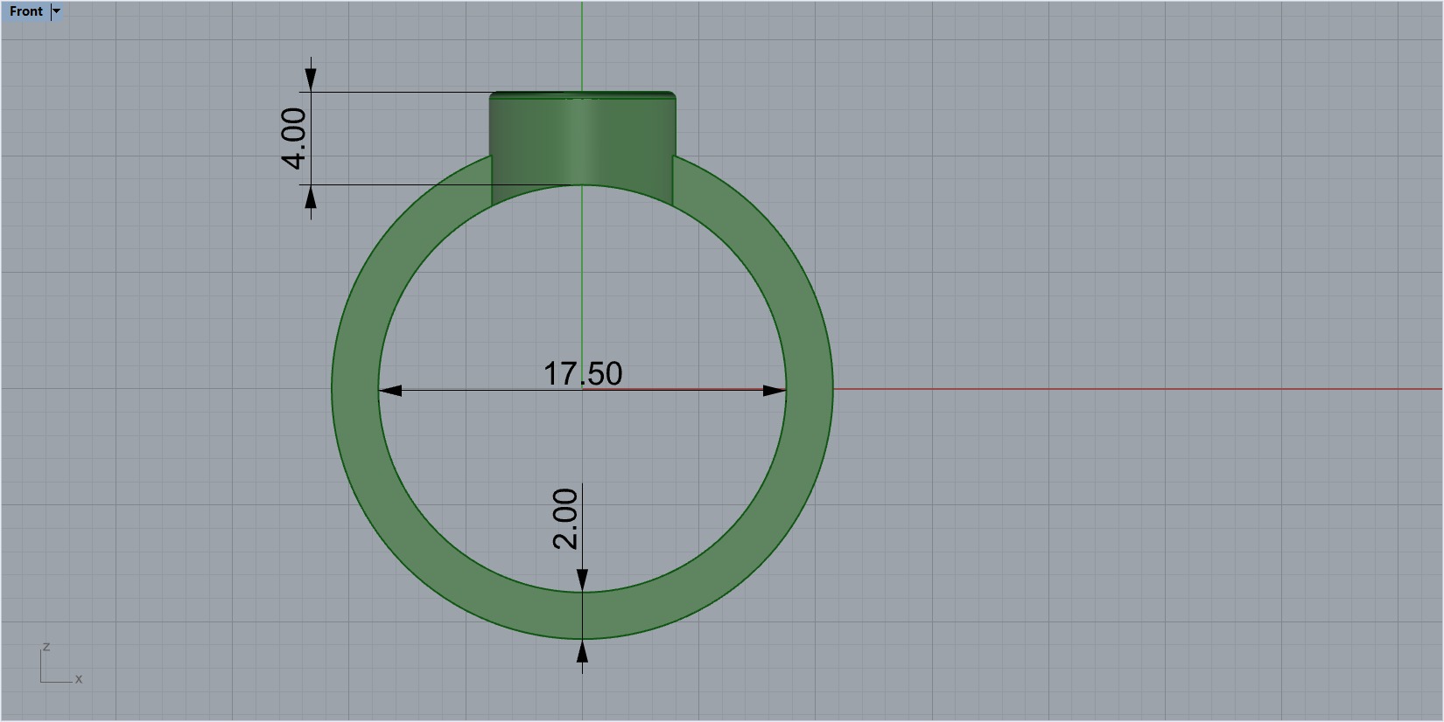Open the Front viewport dropdown arrow menu

click(x=57, y=11)
